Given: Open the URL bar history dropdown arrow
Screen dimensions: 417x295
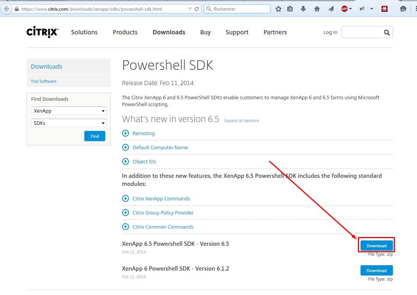Looking at the screenshot, I should pos(190,9).
